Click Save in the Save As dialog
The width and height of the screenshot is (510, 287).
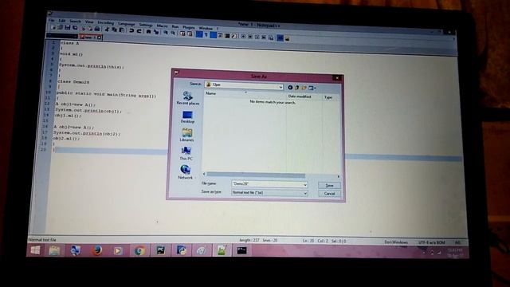coord(329,186)
